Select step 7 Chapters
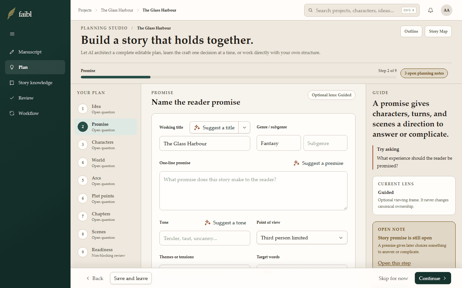The image size is (462, 288). pyautogui.click(x=106, y=216)
